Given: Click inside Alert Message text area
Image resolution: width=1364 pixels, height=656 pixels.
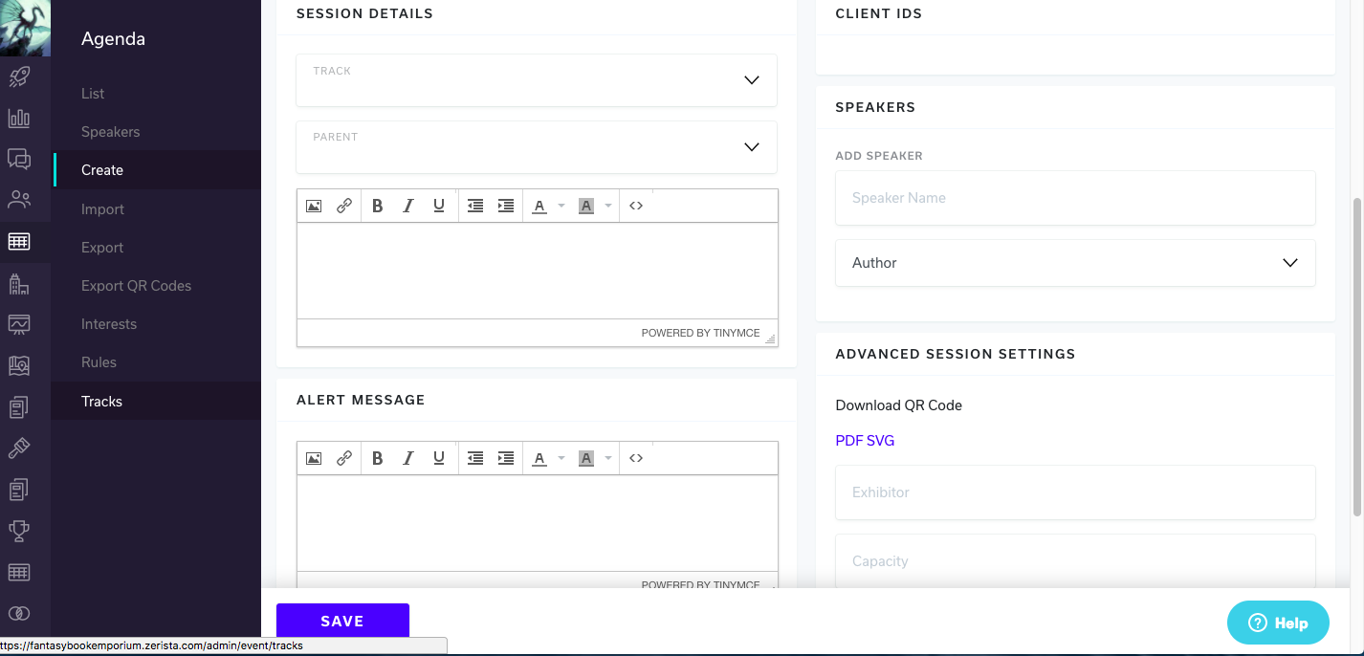Looking at the screenshot, I should coord(538,523).
